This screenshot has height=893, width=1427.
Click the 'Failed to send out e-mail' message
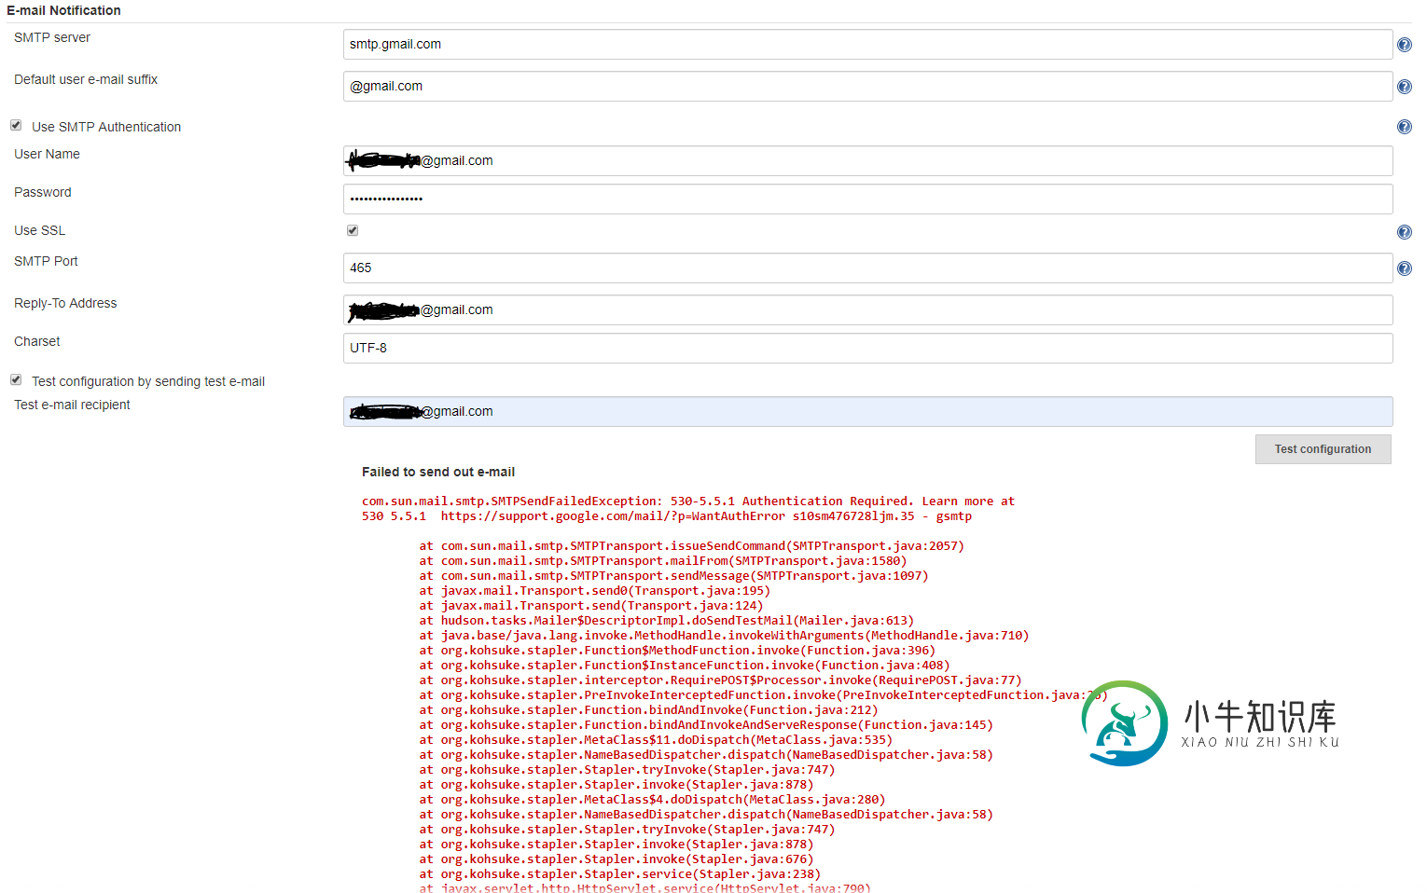438,472
